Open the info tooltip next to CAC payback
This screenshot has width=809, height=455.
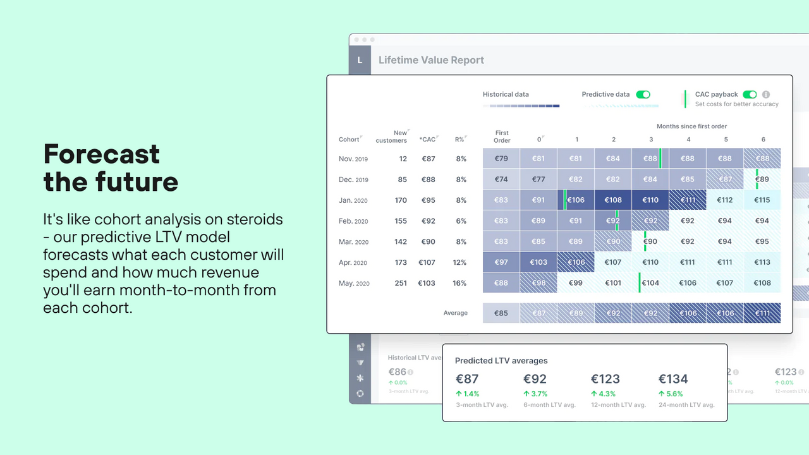coord(765,94)
